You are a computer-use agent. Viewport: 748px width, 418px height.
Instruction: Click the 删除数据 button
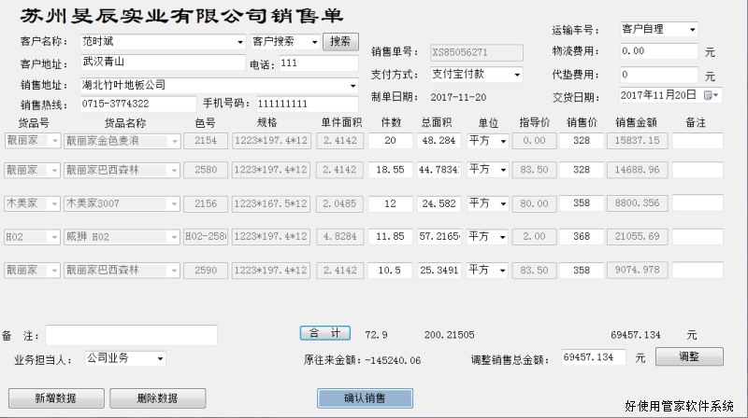[157, 397]
